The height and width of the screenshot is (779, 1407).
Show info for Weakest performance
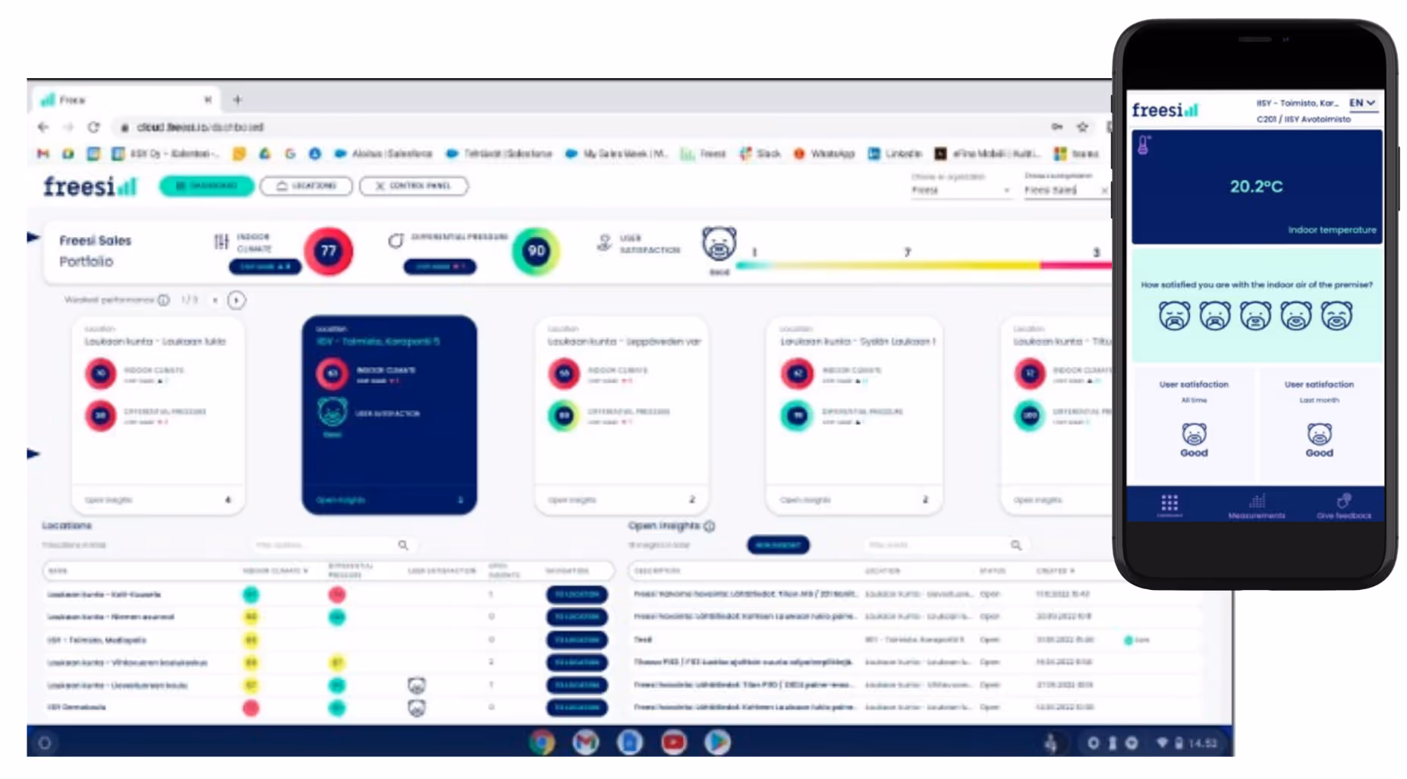tap(163, 300)
